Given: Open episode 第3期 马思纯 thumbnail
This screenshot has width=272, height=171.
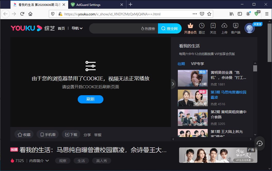Looking at the screenshot, I should tap(192, 98).
